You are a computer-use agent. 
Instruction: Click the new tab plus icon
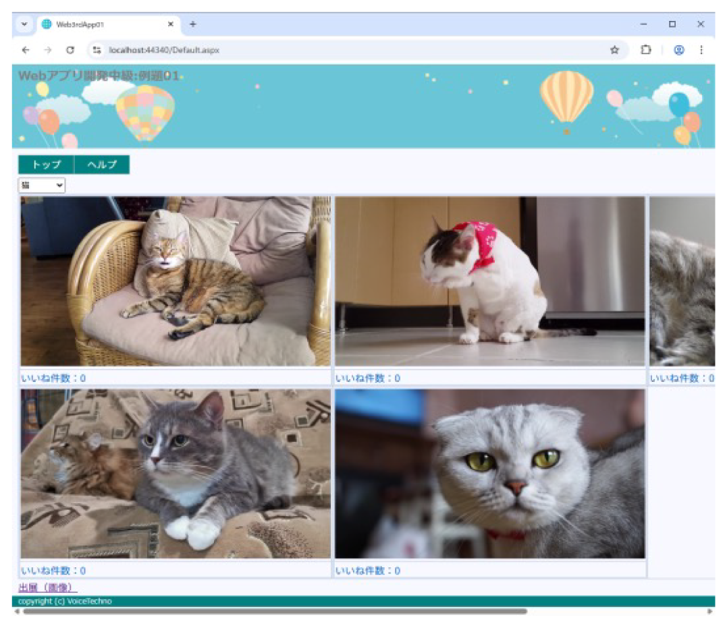192,24
